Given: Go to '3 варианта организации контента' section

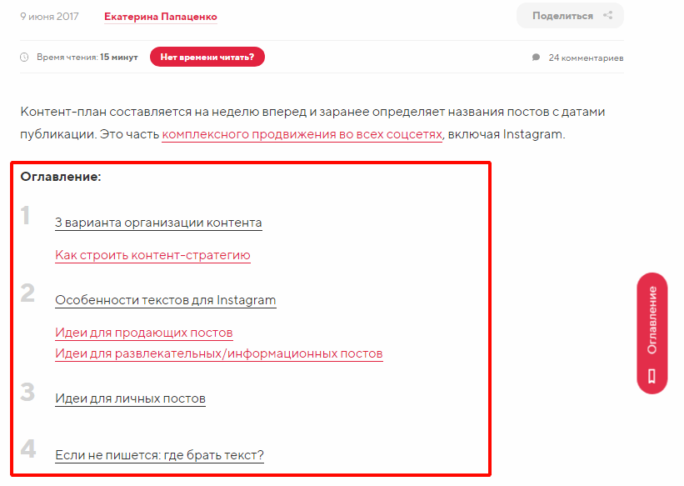Looking at the screenshot, I should [x=158, y=223].
